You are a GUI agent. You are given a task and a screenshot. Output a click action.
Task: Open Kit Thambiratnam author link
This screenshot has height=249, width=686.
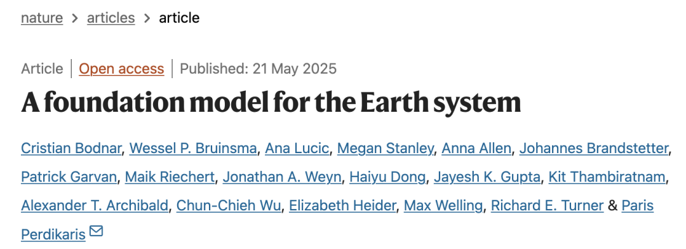[607, 177]
